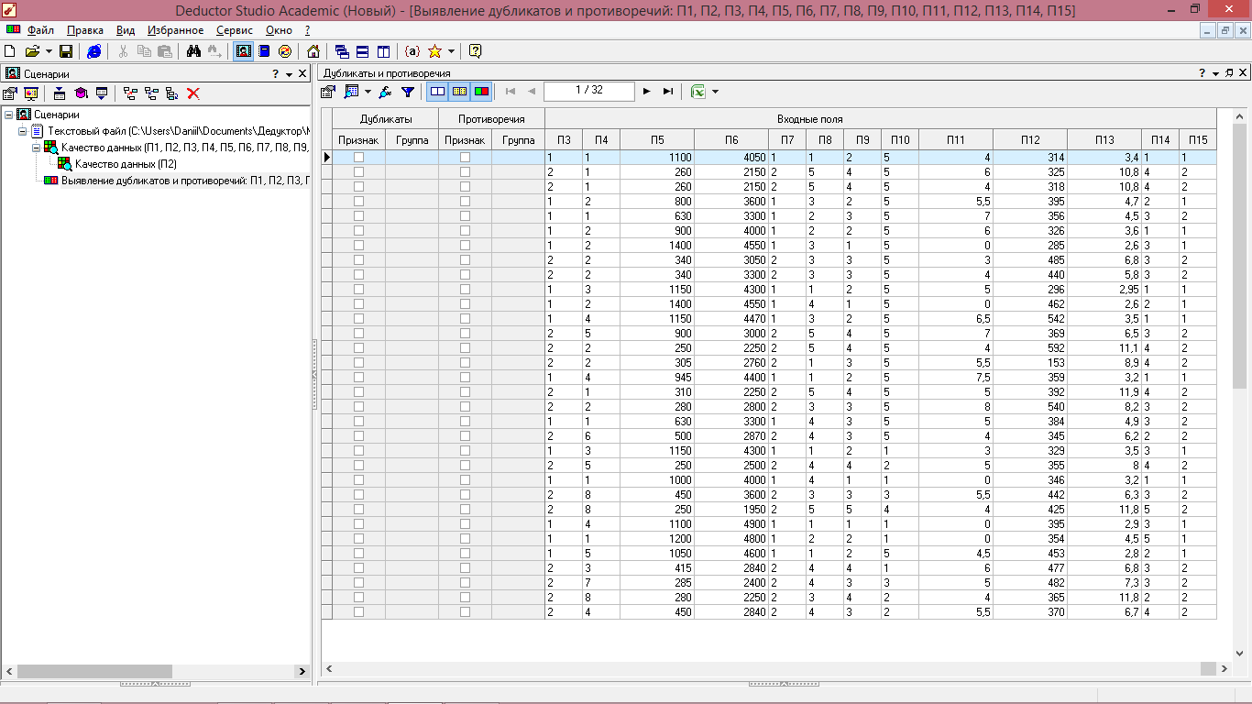Click the Internet Explorer globe icon in main toolbar
The width and height of the screenshot is (1252, 704).
pos(94,51)
